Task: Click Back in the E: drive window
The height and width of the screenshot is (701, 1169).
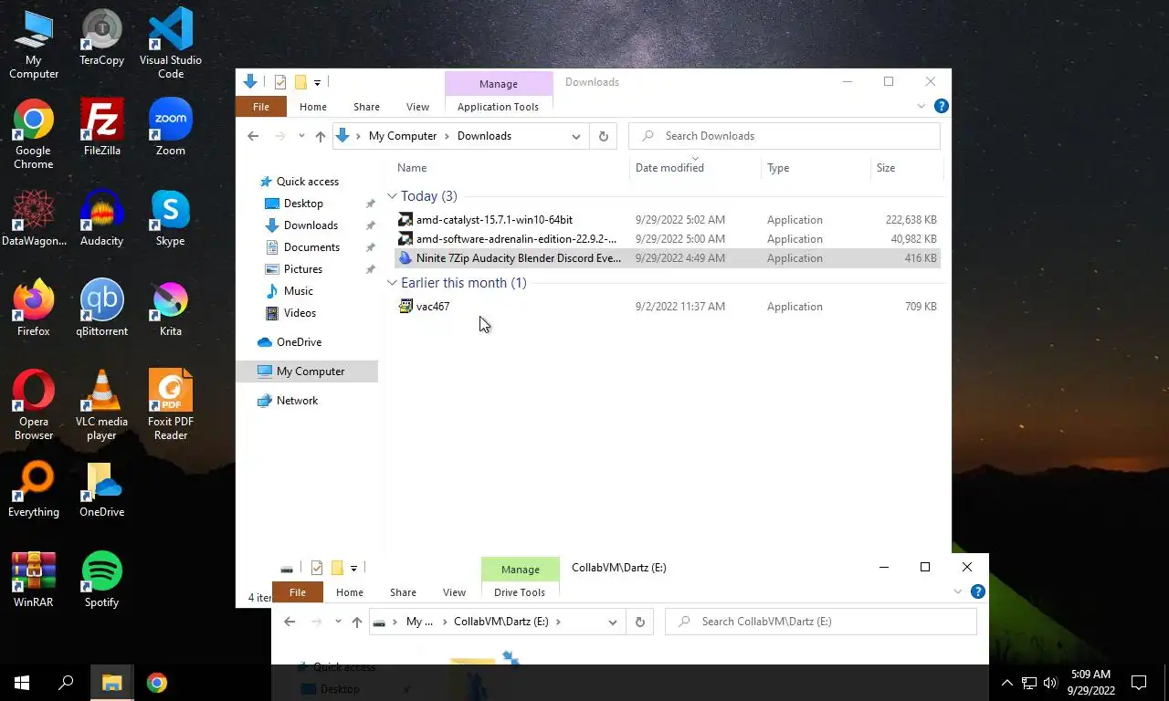Action: pos(290,622)
